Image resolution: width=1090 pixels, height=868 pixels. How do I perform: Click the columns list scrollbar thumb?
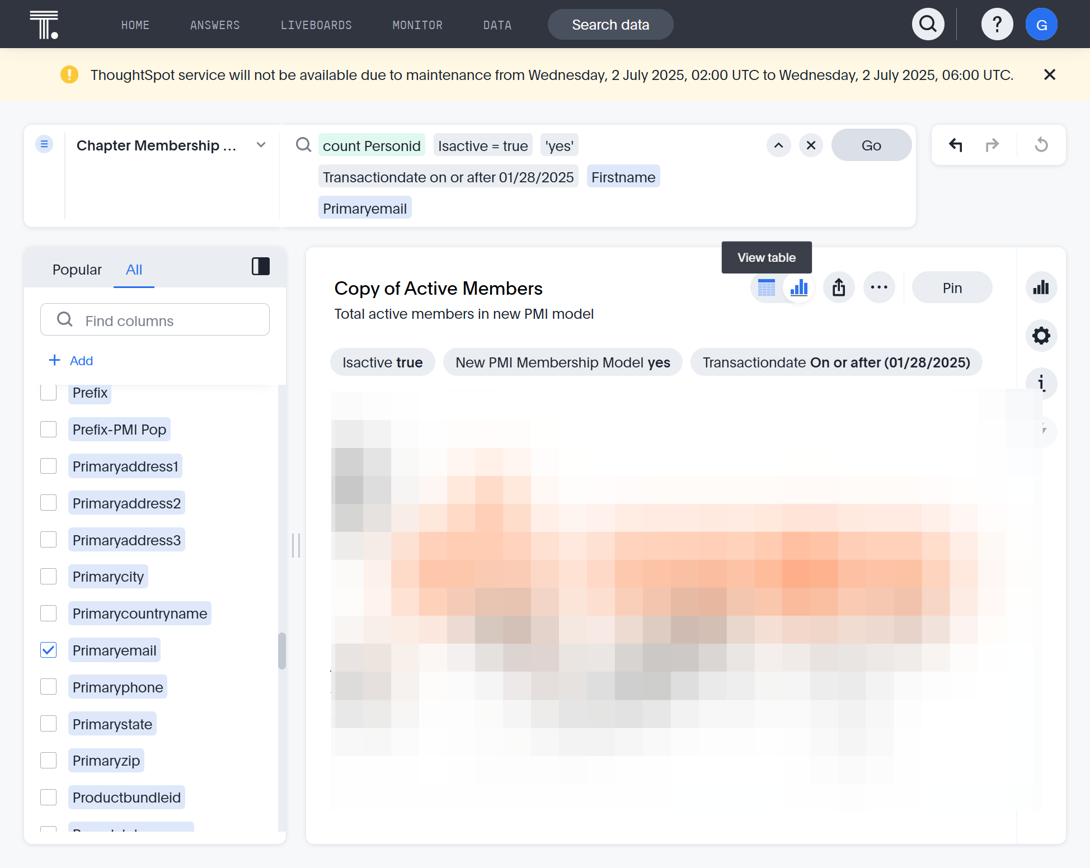(282, 651)
